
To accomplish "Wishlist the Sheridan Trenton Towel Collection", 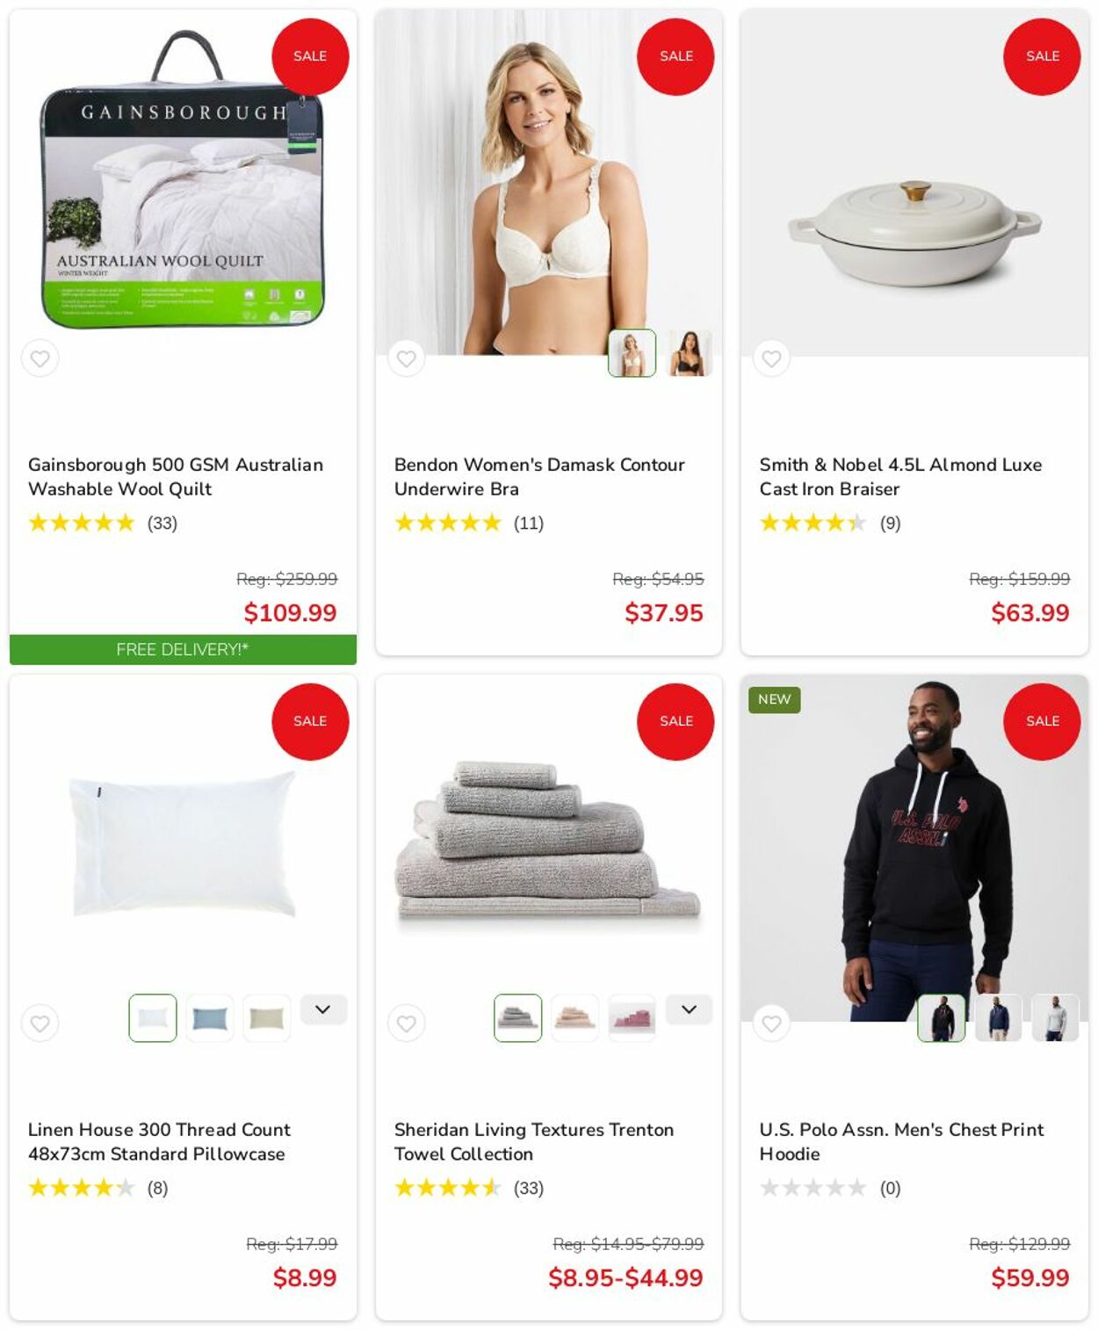I will pyautogui.click(x=406, y=1023).
